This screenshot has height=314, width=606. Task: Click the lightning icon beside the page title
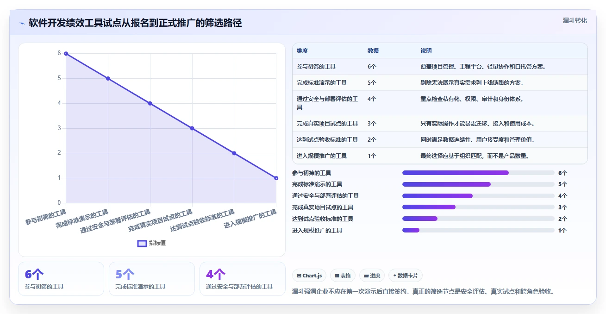(x=22, y=23)
